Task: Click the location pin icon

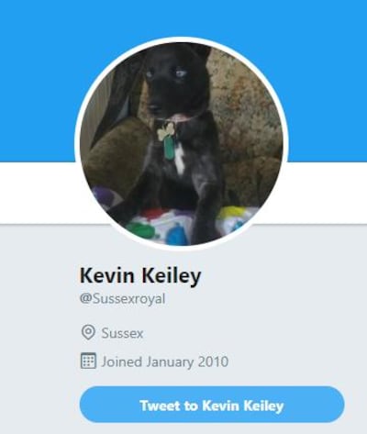Action: click(88, 332)
